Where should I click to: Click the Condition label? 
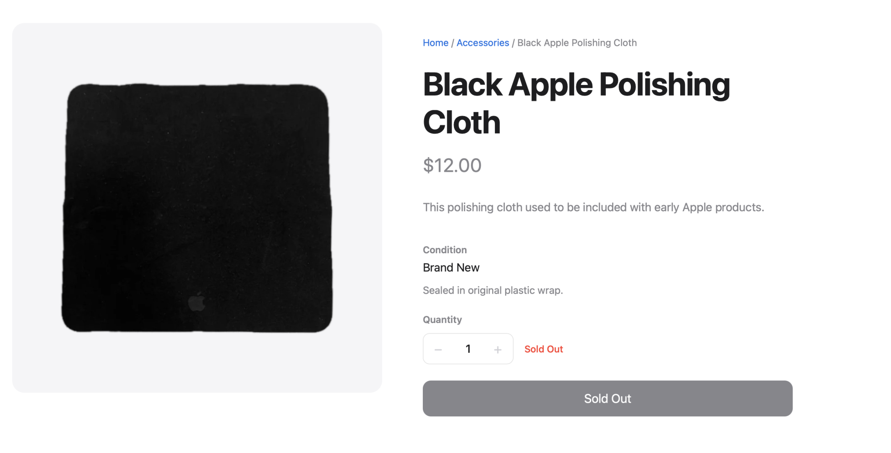point(445,250)
